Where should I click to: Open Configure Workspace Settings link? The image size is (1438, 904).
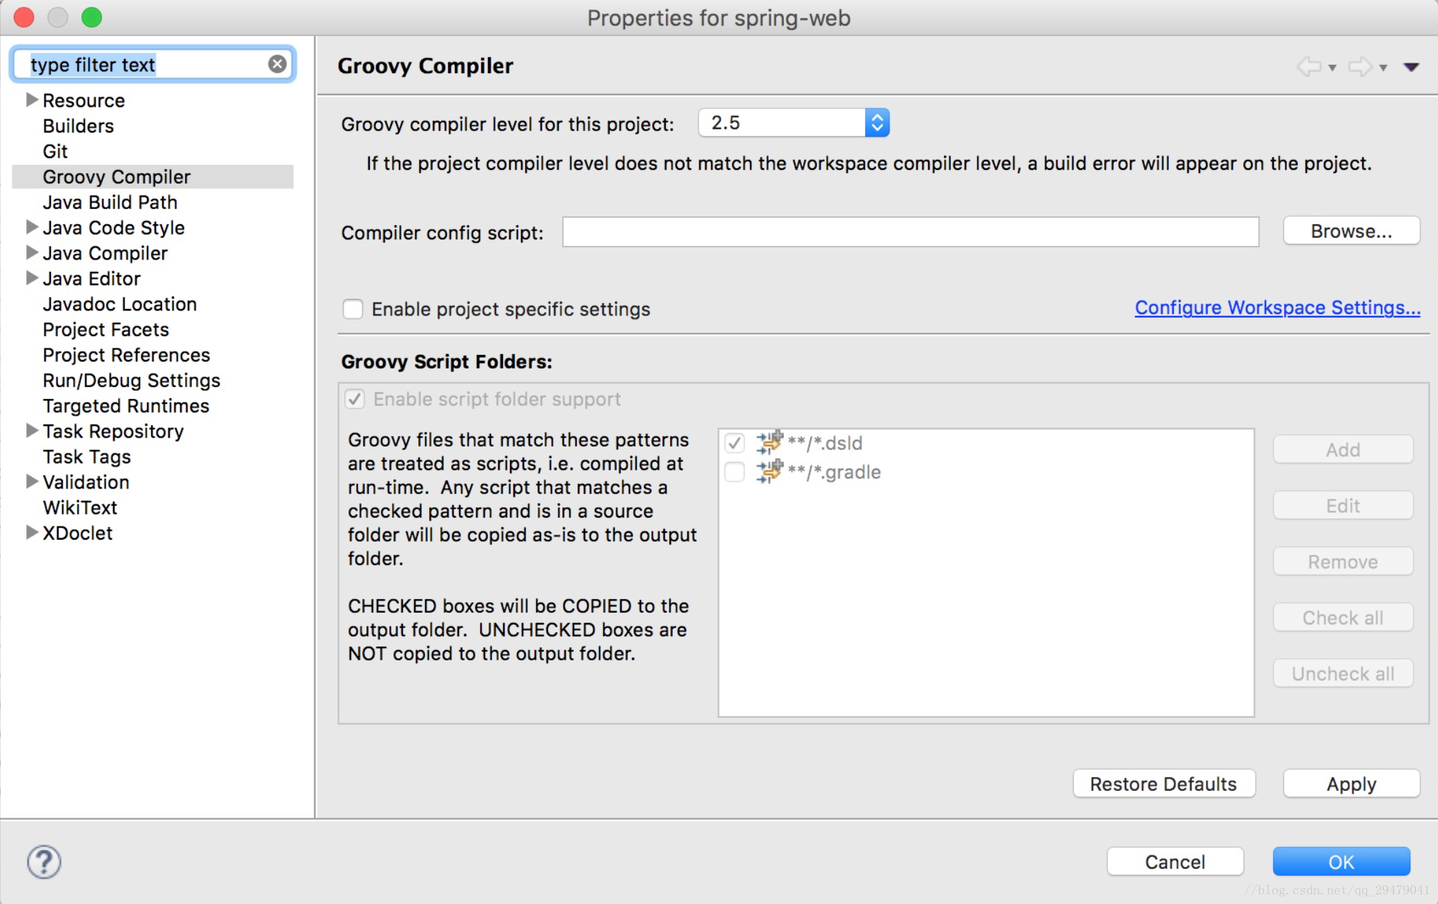[x=1277, y=308]
